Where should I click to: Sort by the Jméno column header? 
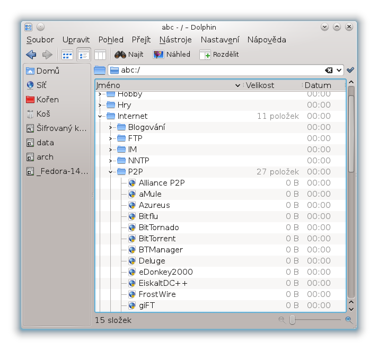[169, 85]
